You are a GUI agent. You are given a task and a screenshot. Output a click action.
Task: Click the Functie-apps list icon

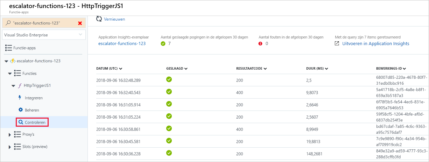coord(8,48)
